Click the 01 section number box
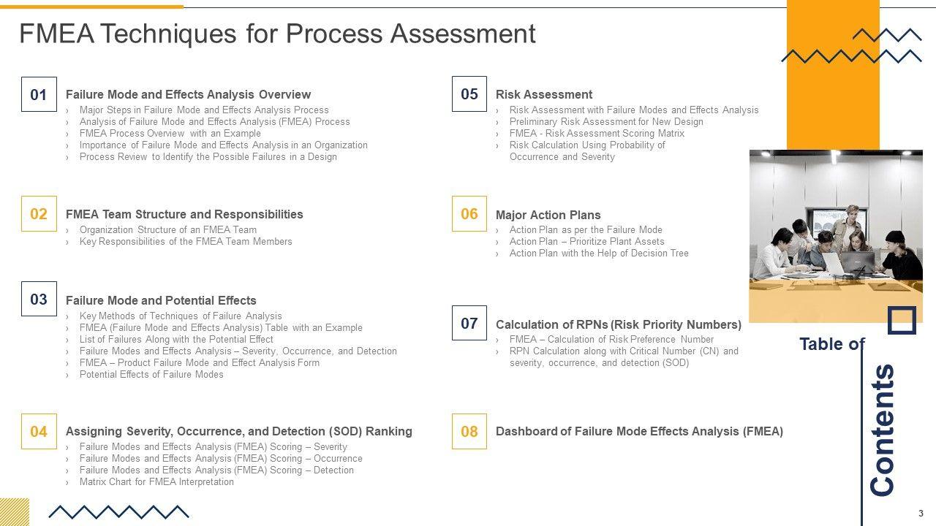The height and width of the screenshot is (526, 936). point(39,94)
